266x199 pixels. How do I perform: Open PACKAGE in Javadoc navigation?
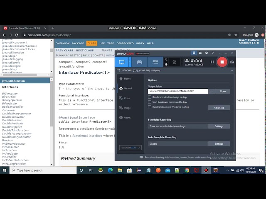click(x=78, y=44)
